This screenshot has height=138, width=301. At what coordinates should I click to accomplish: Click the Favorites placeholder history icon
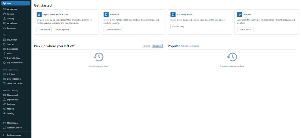(x=98, y=57)
